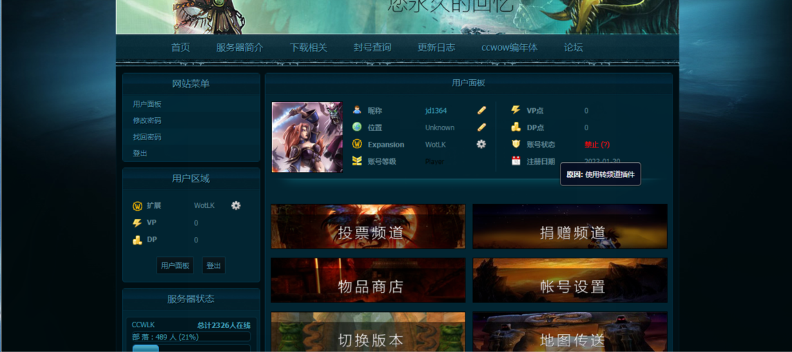Click the 部落 population progress bar
This screenshot has width=792, height=352.
click(x=191, y=336)
